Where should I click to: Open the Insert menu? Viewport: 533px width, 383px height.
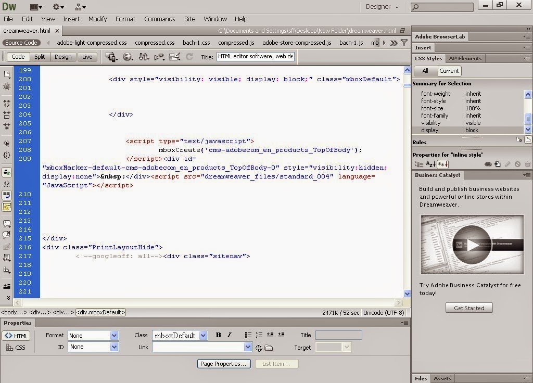[71, 19]
